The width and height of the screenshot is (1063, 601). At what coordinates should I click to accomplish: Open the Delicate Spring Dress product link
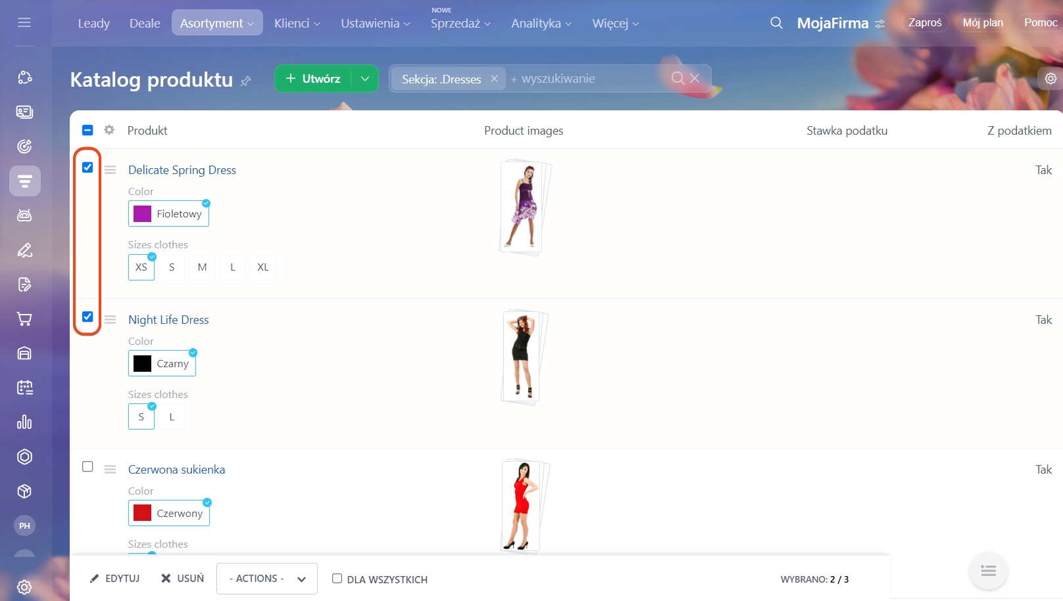pos(182,170)
